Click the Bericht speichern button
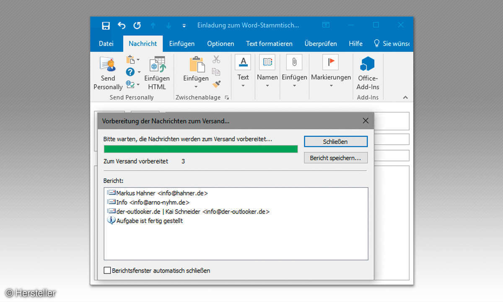The width and height of the screenshot is (503, 302). pos(335,158)
